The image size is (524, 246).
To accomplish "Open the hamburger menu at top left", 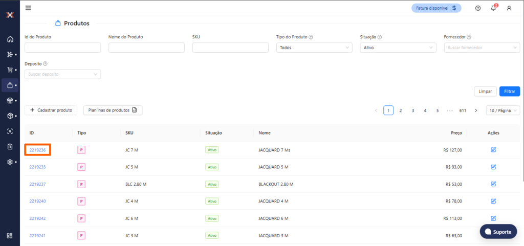I will [28, 8].
